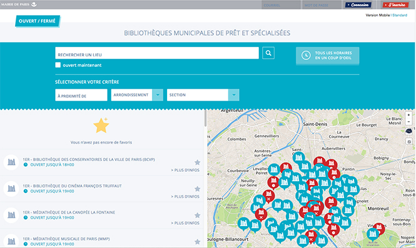Expand the Arrondissement dropdown arrow

(x=158, y=95)
